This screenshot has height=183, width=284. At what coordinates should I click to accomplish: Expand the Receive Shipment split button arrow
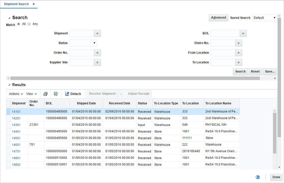click(121, 94)
